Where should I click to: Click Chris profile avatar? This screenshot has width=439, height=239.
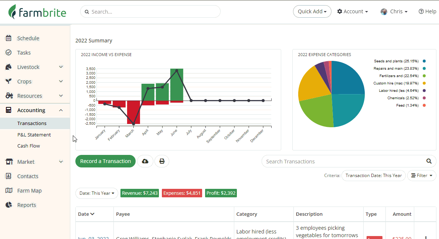[384, 11]
